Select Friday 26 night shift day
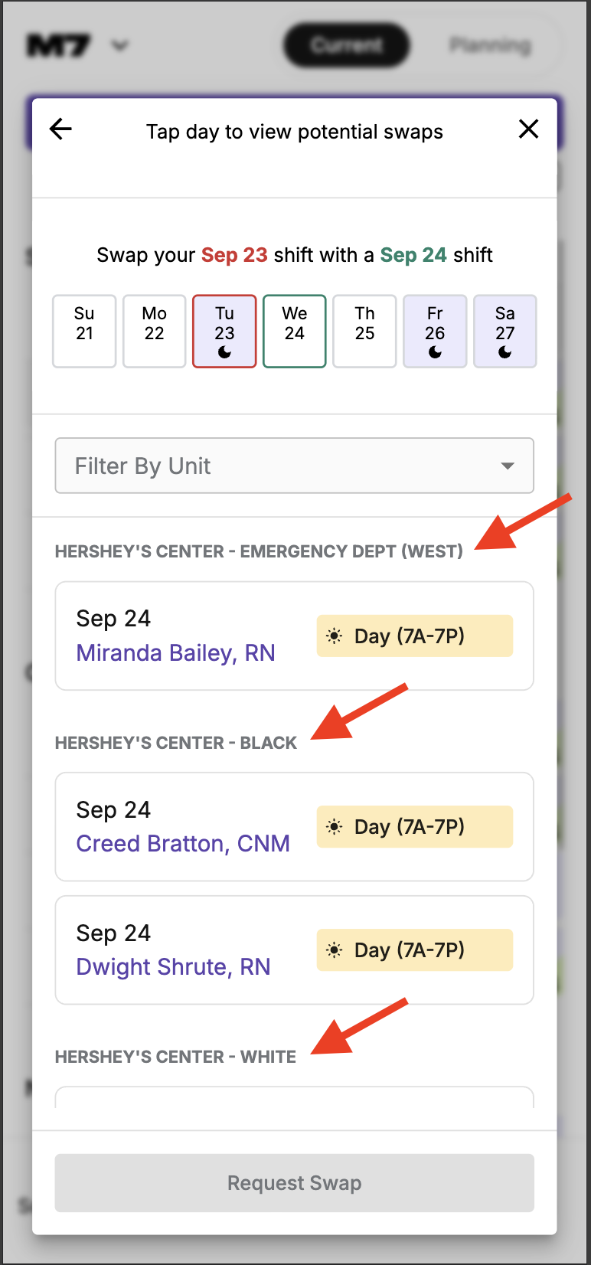The width and height of the screenshot is (591, 1265). [435, 332]
